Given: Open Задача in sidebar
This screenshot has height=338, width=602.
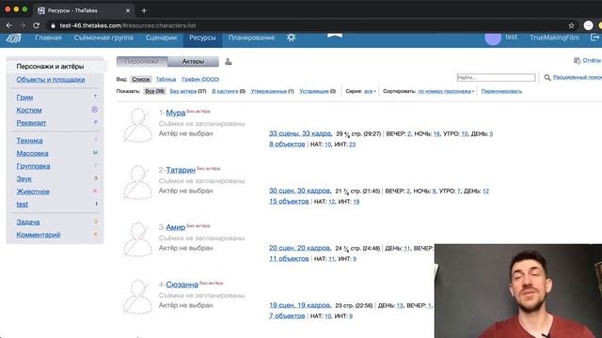Looking at the screenshot, I should 28,222.
